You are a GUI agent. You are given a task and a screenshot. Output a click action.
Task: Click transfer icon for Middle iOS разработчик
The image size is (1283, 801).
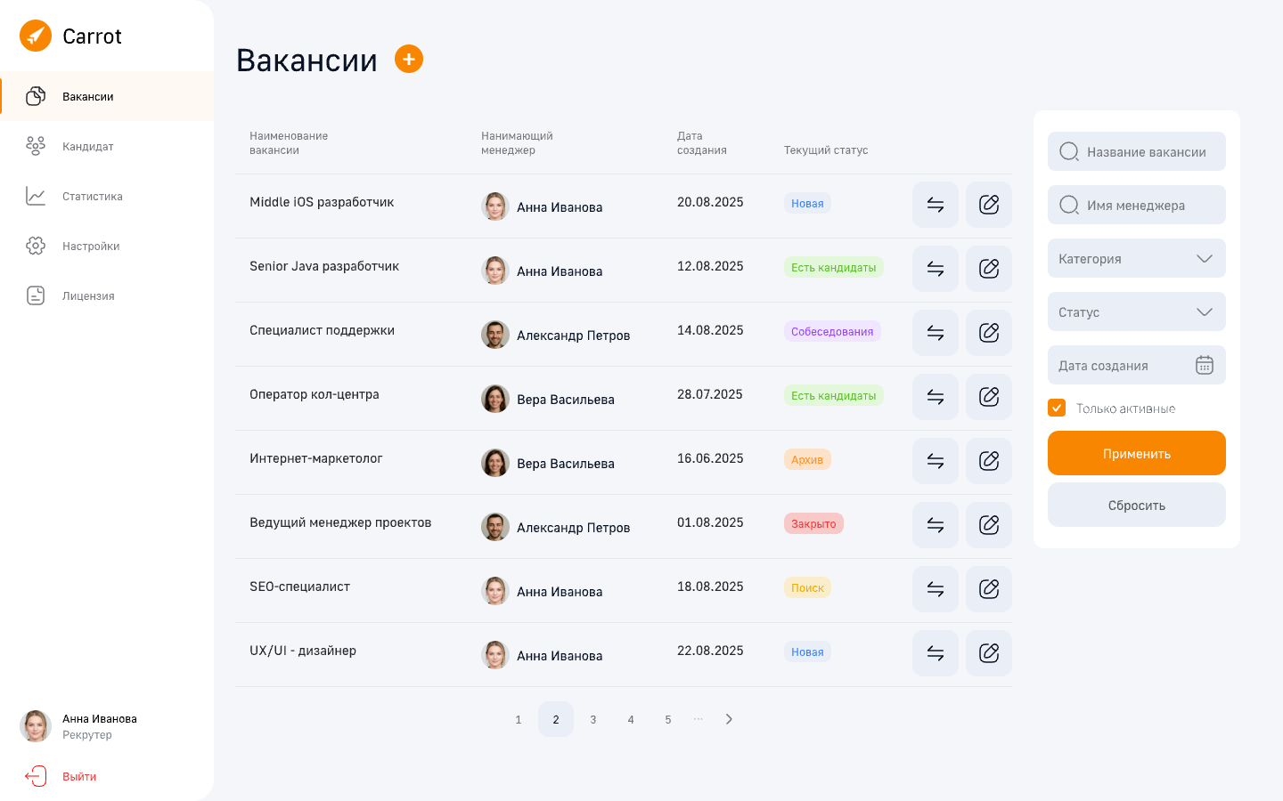(x=936, y=205)
